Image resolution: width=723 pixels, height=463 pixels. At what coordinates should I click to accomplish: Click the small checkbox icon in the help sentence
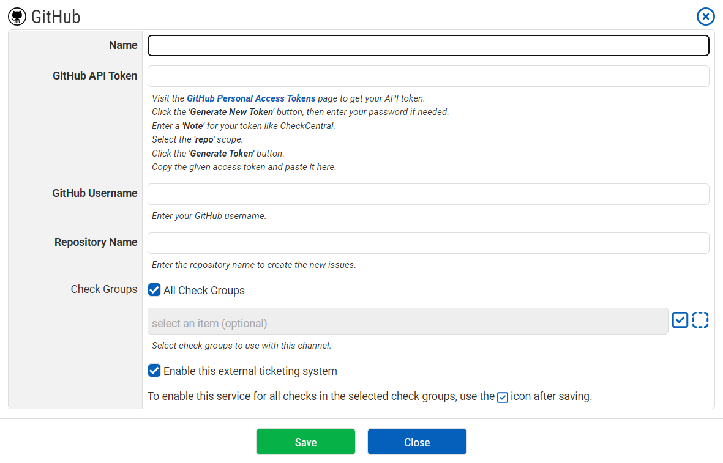point(503,398)
